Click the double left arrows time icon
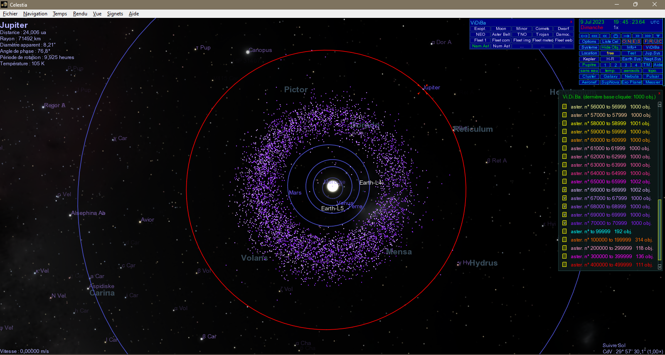This screenshot has height=355, width=665. pos(605,36)
